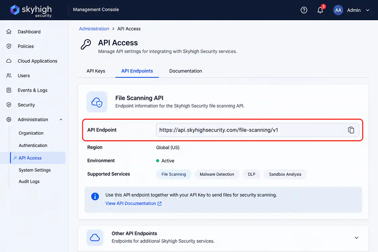Copy the API endpoint URL
This screenshot has width=378, height=252.
click(x=351, y=130)
